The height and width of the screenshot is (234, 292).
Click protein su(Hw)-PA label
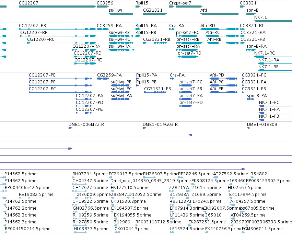121,96
